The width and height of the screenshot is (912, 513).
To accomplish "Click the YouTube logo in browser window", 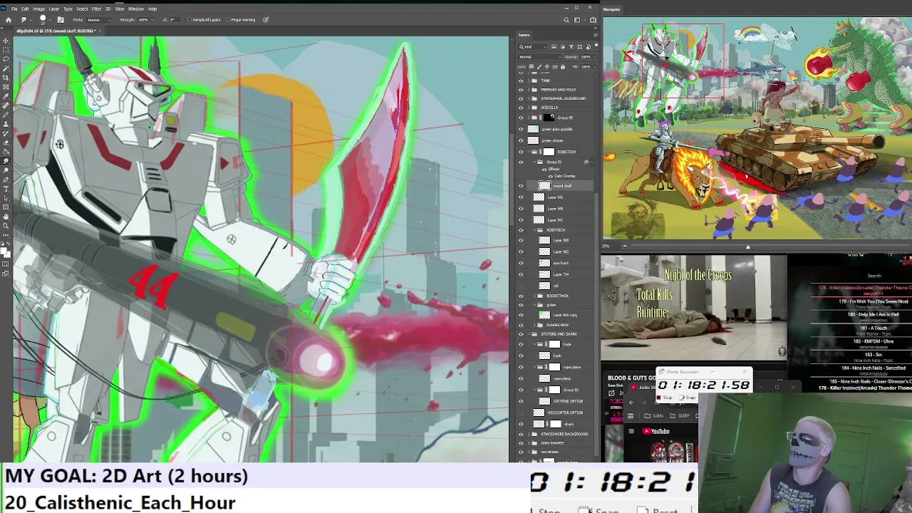I will tap(655, 431).
